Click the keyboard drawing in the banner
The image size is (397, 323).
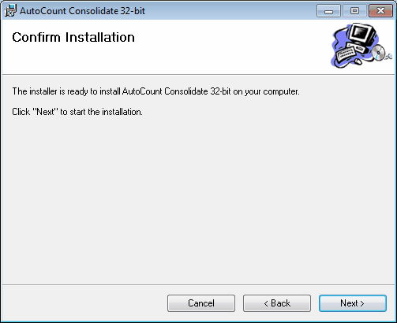[346, 53]
